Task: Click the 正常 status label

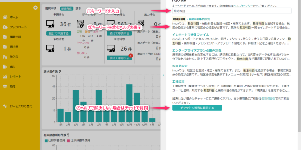Action: pyautogui.click(x=79, y=32)
